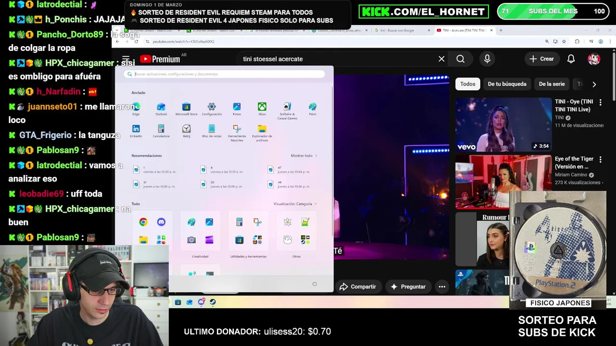
Task: Launch Bloc de notas
Action: click(x=212, y=131)
